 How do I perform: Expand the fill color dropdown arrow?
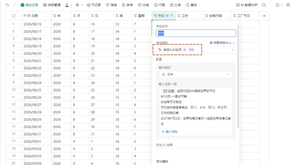(82, 5)
